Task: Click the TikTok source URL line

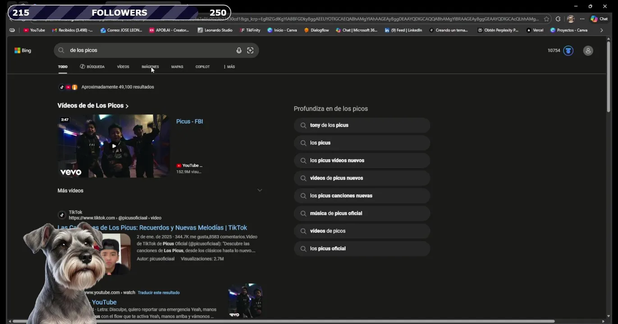Action: pyautogui.click(x=115, y=218)
